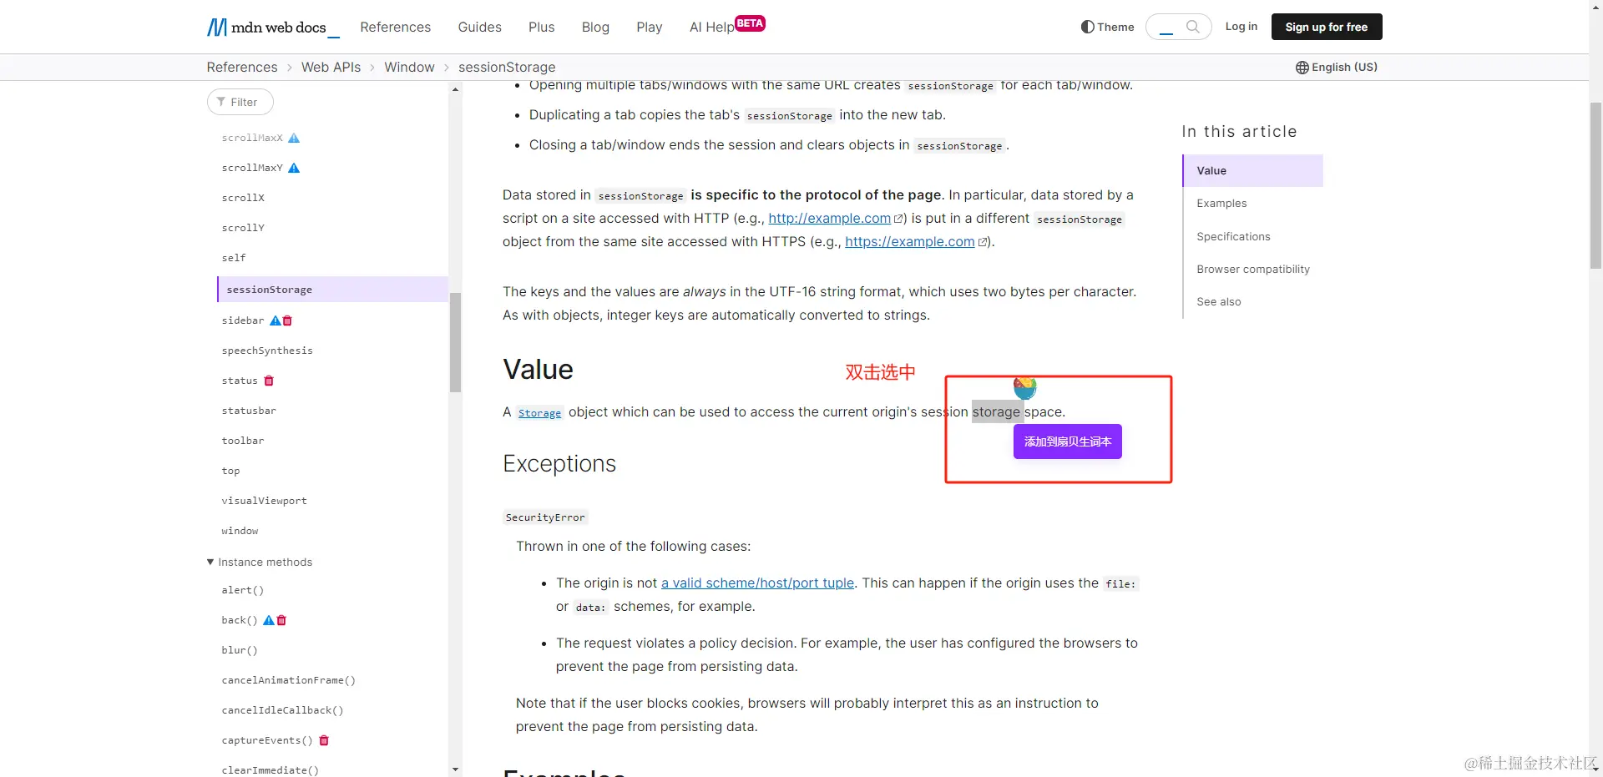The width and height of the screenshot is (1603, 777).
Task: Open alert() method page
Action: pos(242,590)
